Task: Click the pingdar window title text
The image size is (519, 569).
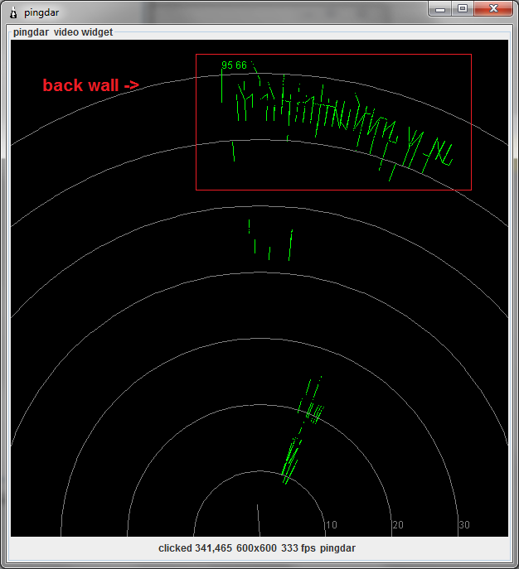Action: point(41,12)
